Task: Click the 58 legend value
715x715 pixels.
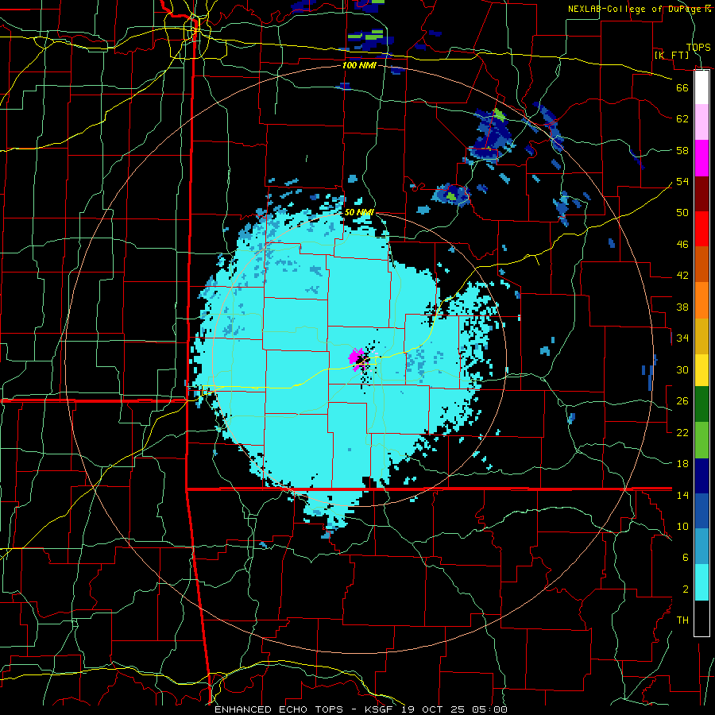Action: pyautogui.click(x=682, y=150)
